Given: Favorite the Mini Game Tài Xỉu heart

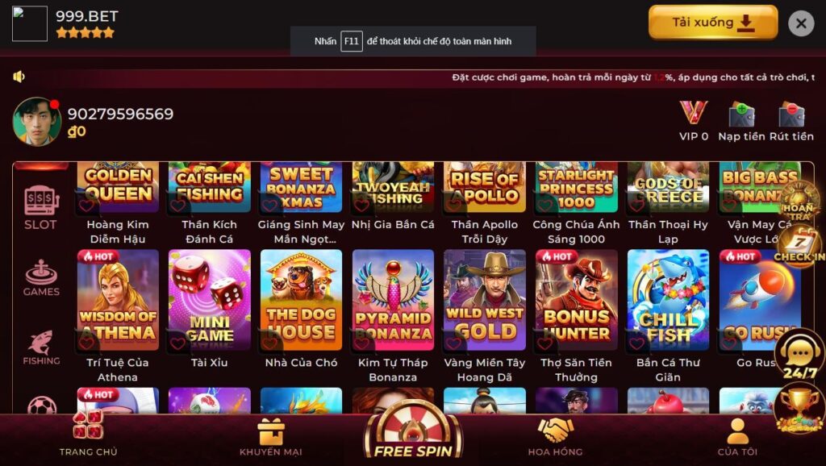Looking at the screenshot, I should (178, 343).
